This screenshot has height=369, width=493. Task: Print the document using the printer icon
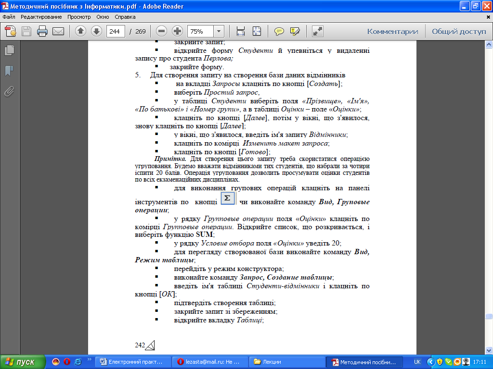42,31
